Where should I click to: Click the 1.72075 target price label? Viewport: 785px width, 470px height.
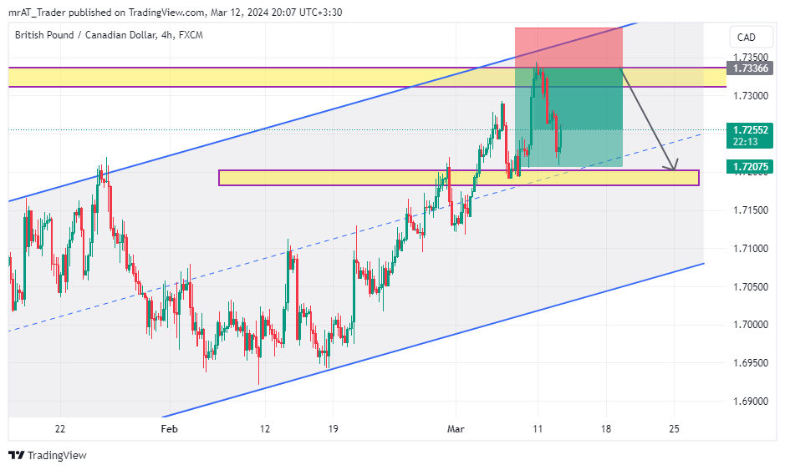(750, 166)
